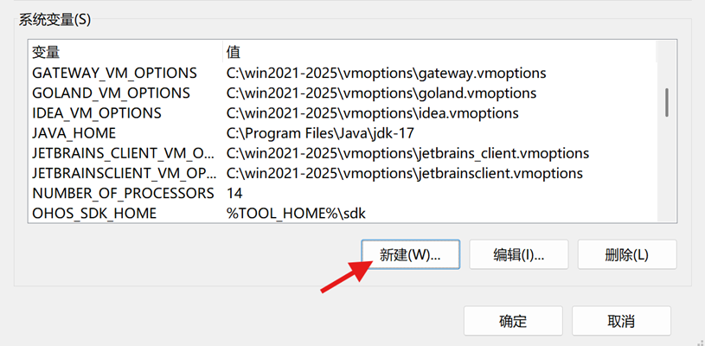Click the idea.vmoptions path value
Viewport: 705px width, 346px height.
[x=372, y=113]
